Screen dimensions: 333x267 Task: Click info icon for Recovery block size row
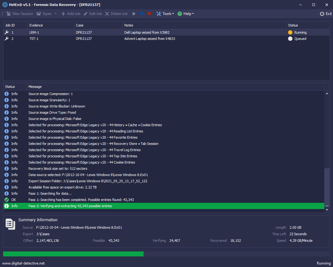pyautogui.click(x=7, y=169)
